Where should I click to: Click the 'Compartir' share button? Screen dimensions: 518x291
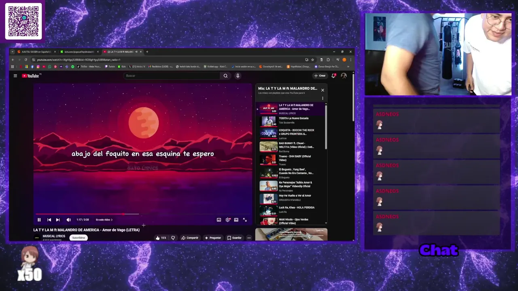[x=190, y=238]
